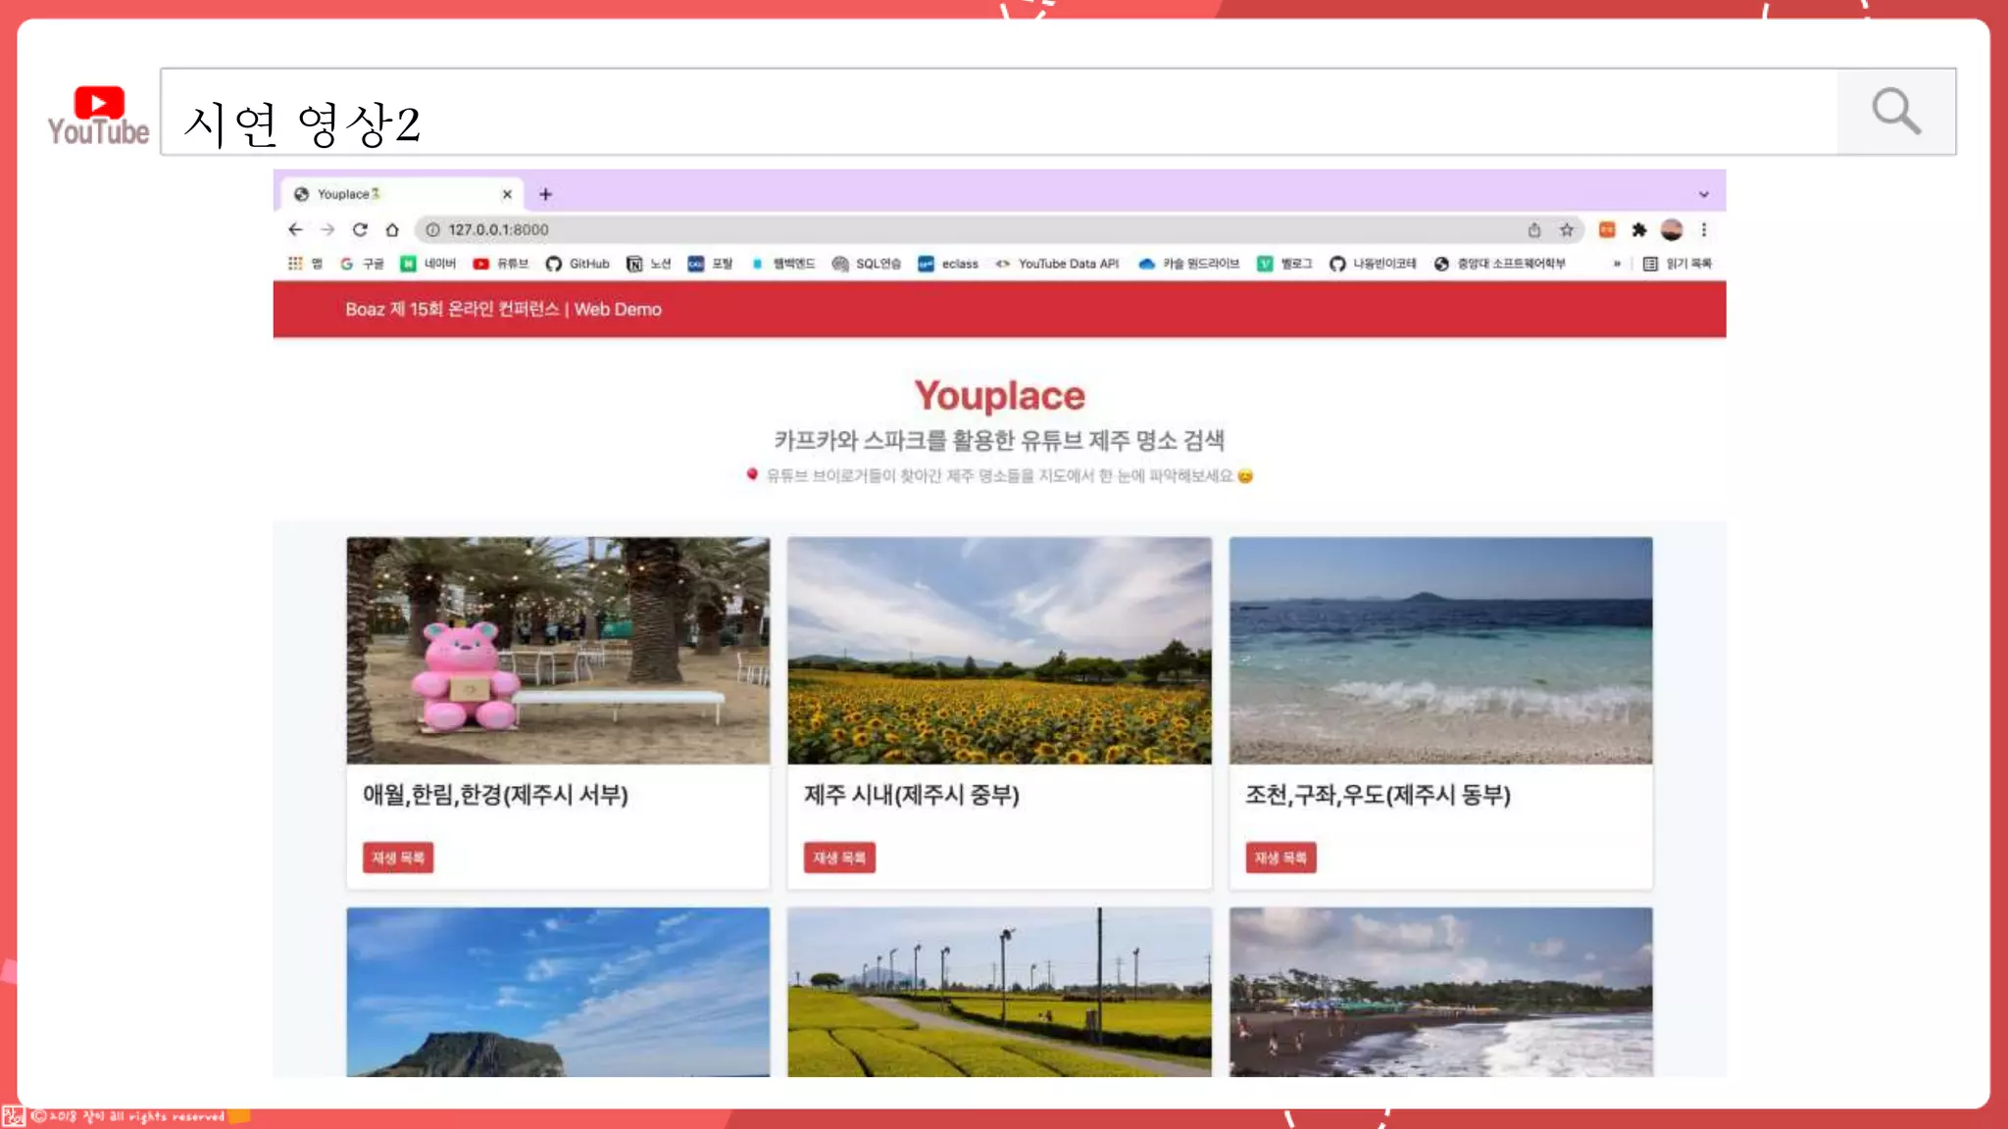Open a new tab with plus
Image resolution: width=2008 pixels, height=1129 pixels.
pyautogui.click(x=546, y=194)
